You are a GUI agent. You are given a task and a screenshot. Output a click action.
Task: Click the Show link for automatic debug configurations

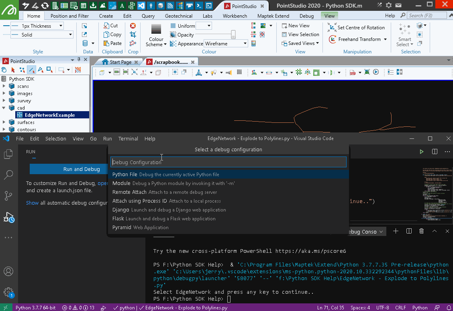tap(32, 203)
